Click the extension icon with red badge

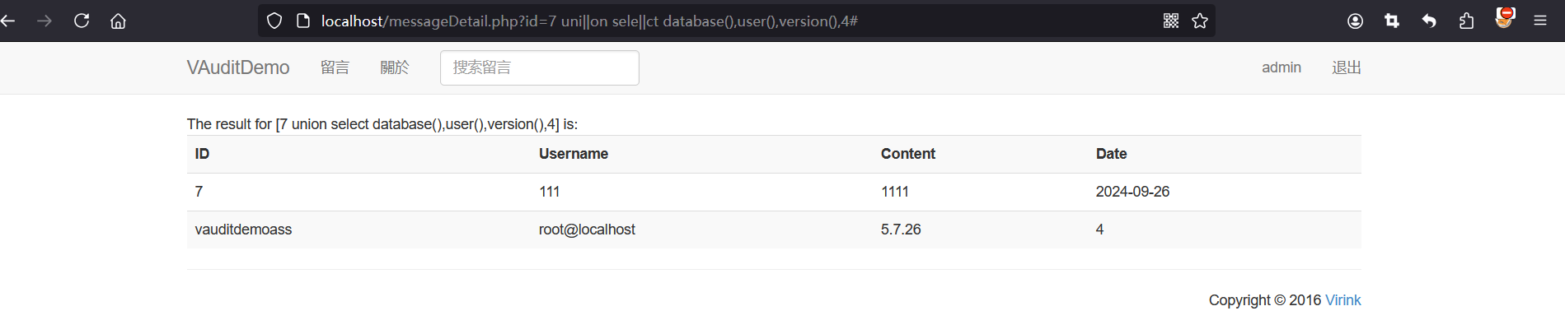(1505, 18)
